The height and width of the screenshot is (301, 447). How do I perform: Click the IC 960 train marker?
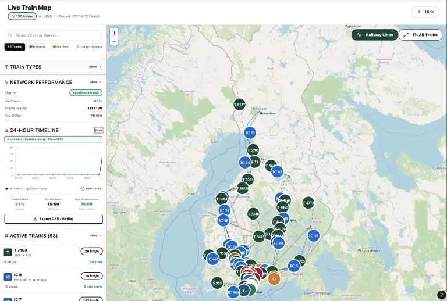point(233,292)
